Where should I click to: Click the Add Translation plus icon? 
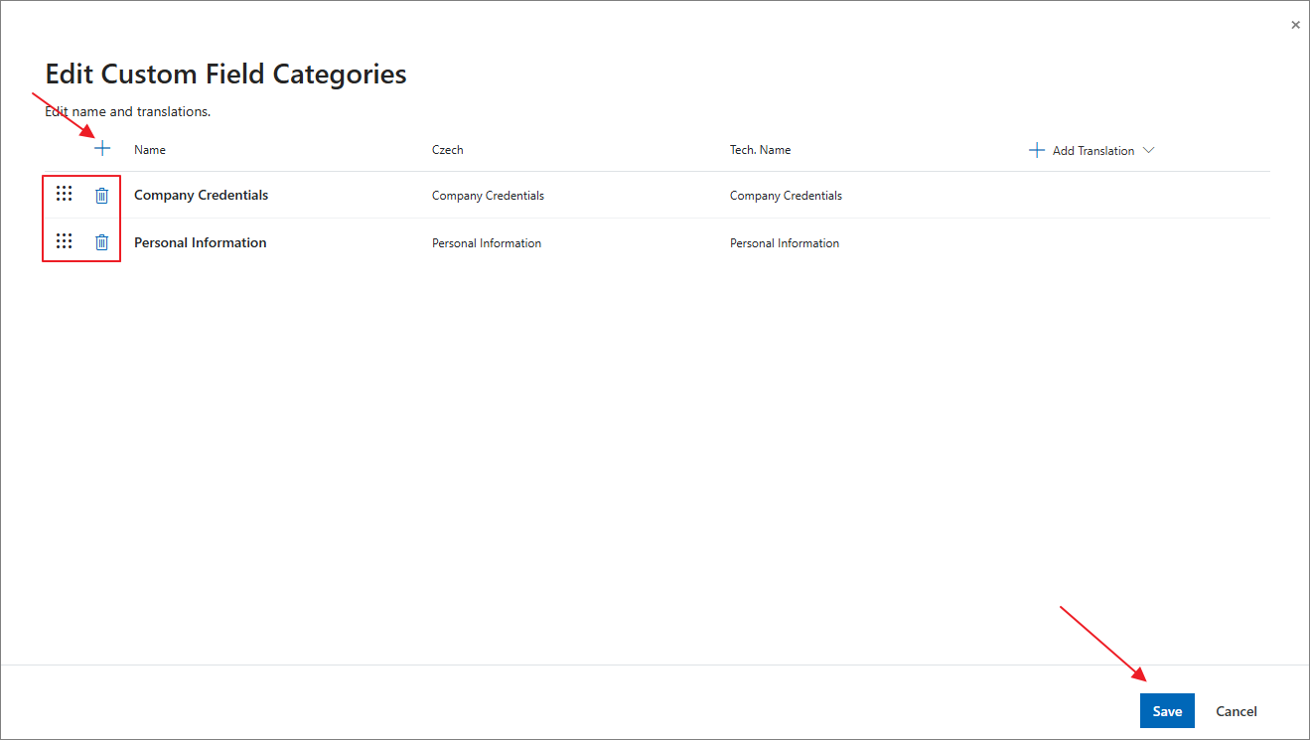[x=1037, y=150]
